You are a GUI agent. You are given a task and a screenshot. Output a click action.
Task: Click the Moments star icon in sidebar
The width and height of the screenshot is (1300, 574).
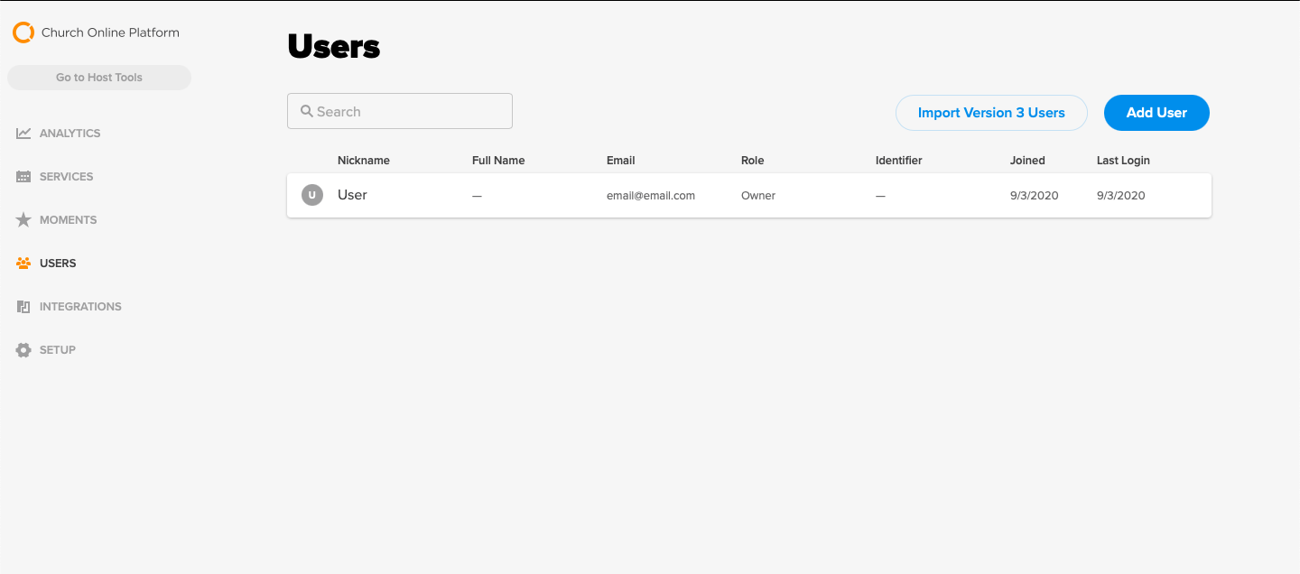coord(23,219)
